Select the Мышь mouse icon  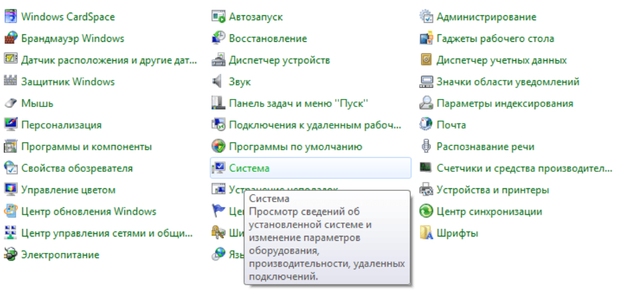tap(11, 103)
